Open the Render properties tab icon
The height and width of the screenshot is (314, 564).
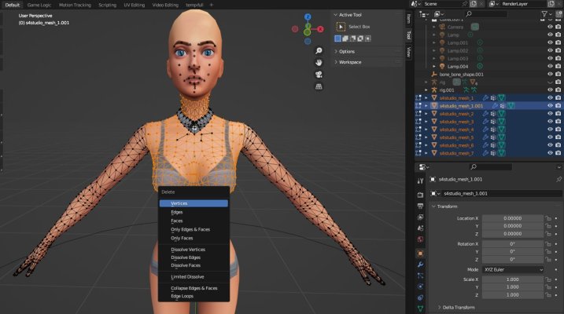(x=420, y=195)
